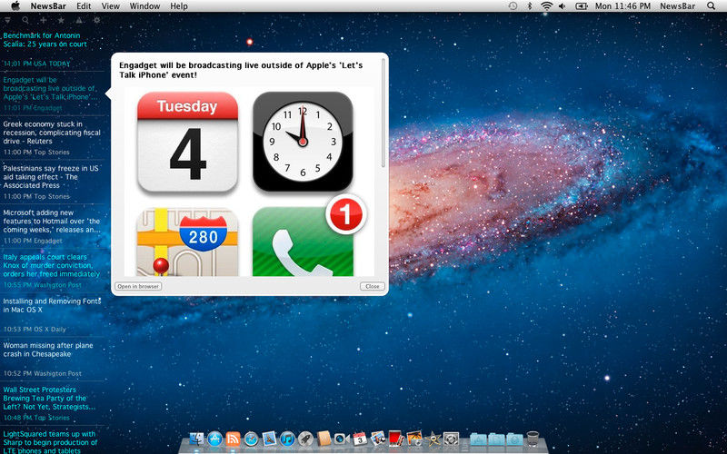Viewport: 727px width, 454px height.
Task: Open the Greek economy stuck in recession story
Action: click(52, 133)
